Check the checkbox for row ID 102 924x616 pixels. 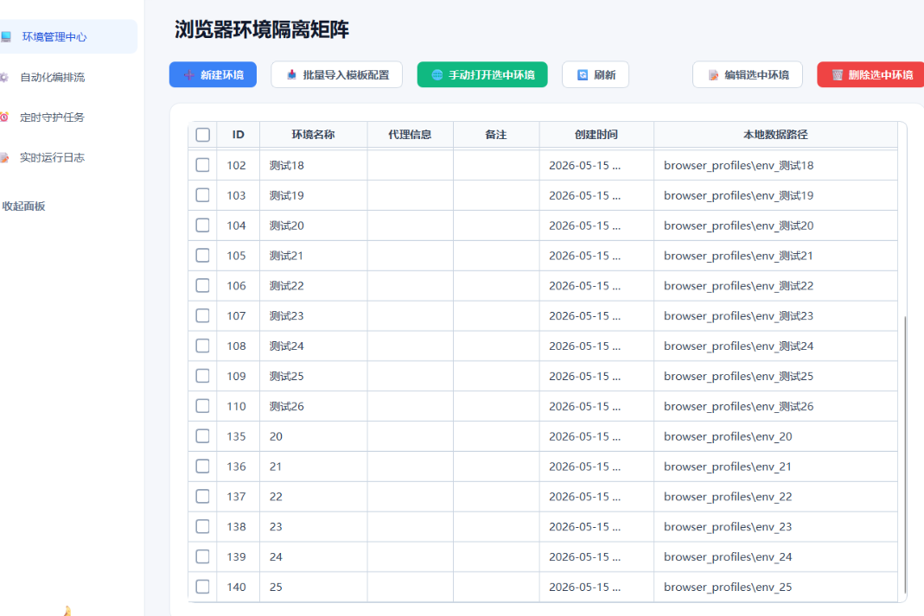click(203, 165)
